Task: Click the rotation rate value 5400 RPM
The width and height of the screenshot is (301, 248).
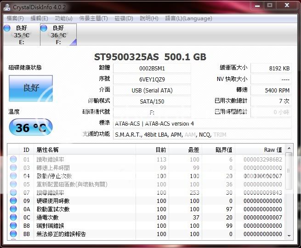Action: 271,90
